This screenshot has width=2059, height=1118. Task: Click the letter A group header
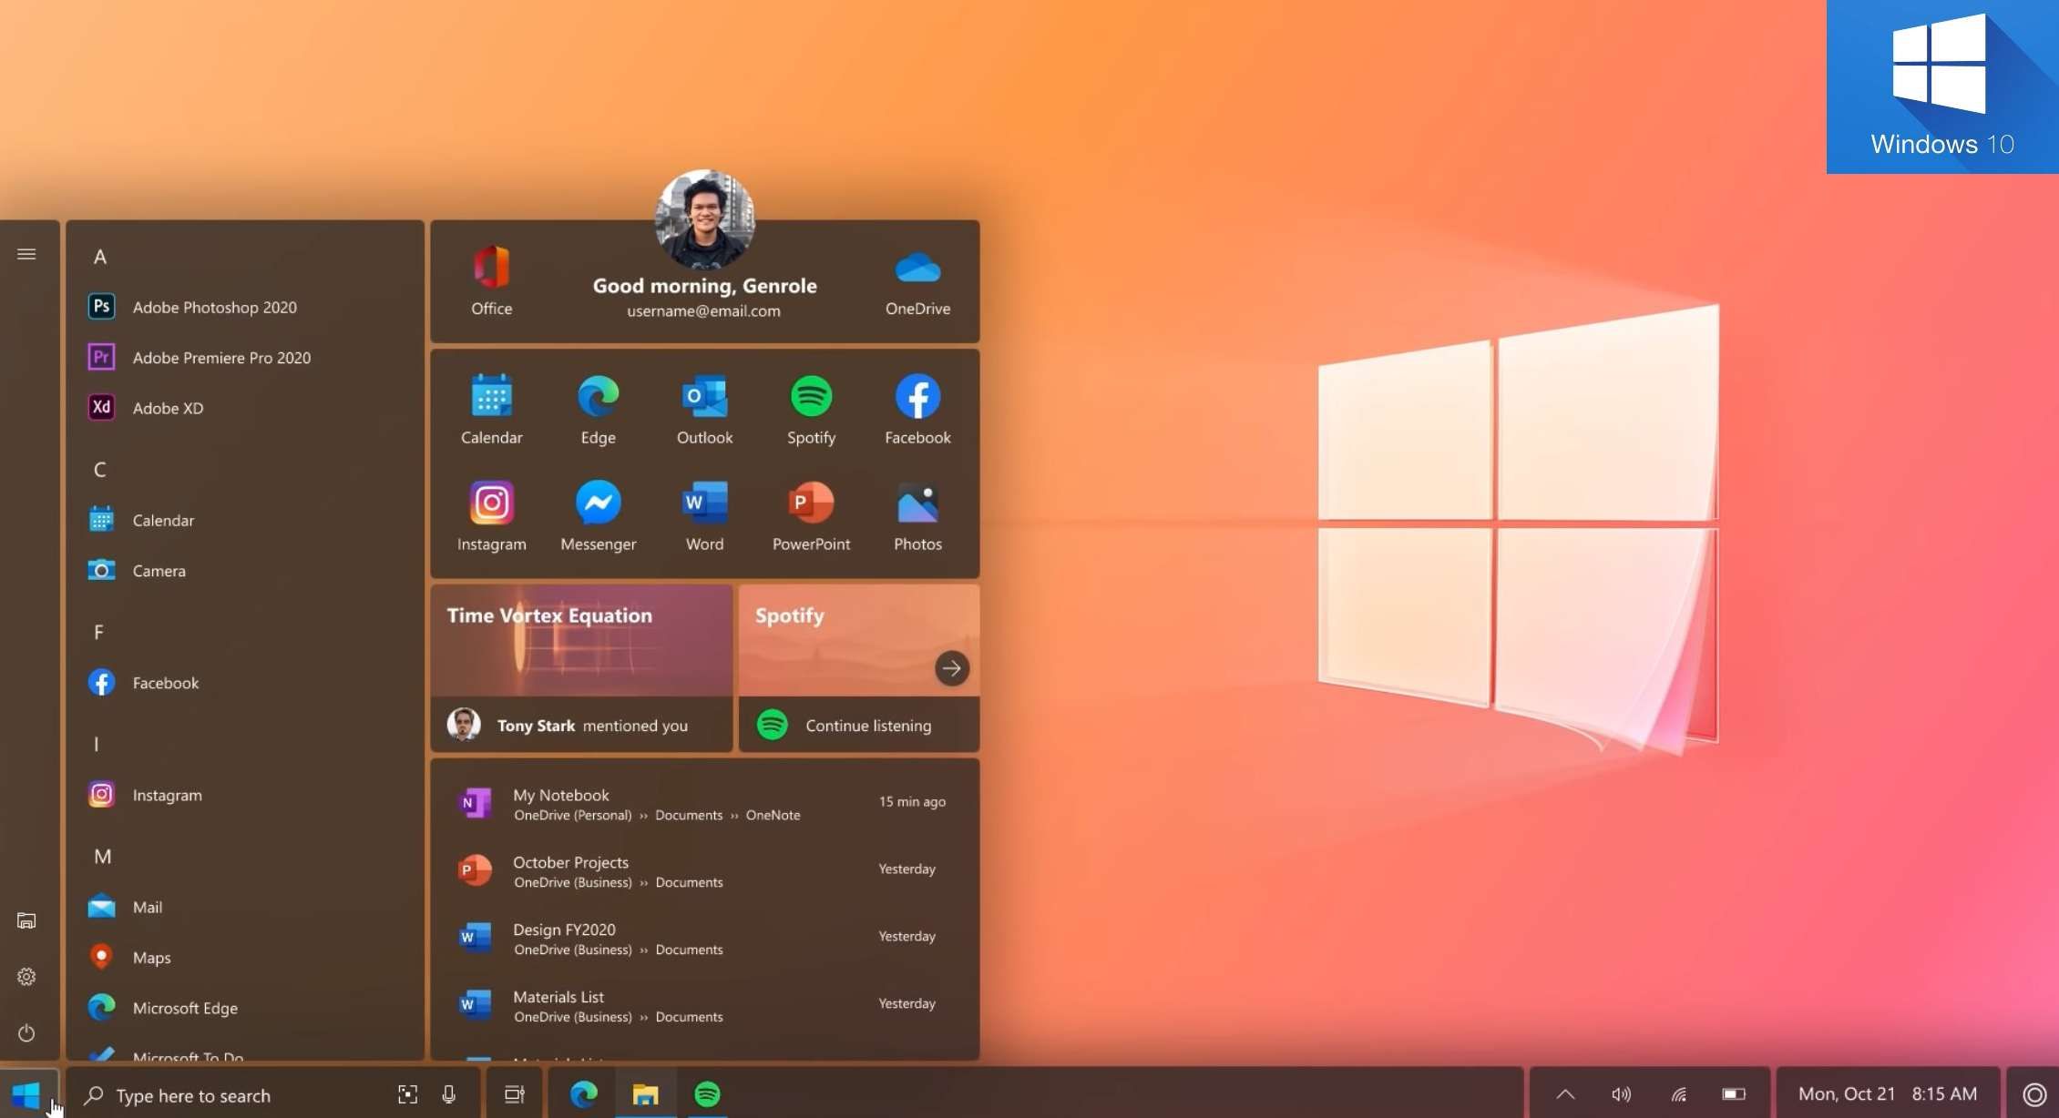100,257
